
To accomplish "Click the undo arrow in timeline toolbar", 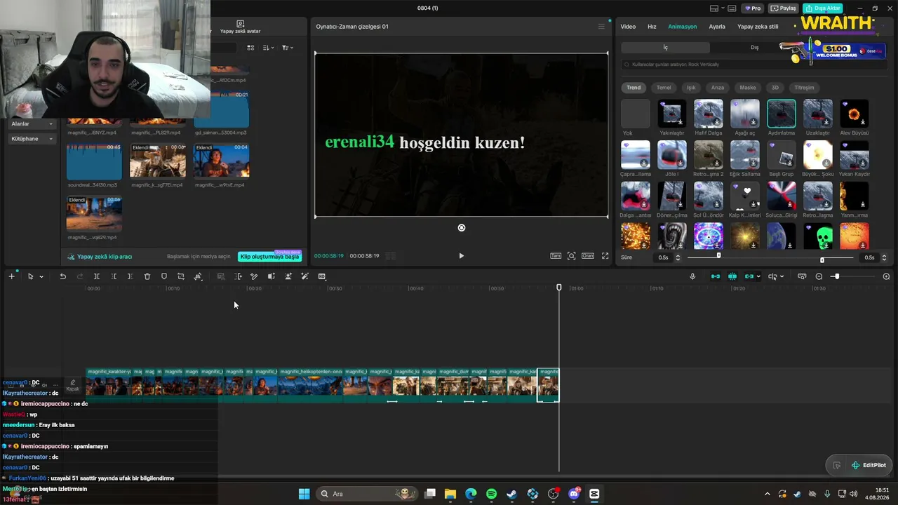I will 62,276.
